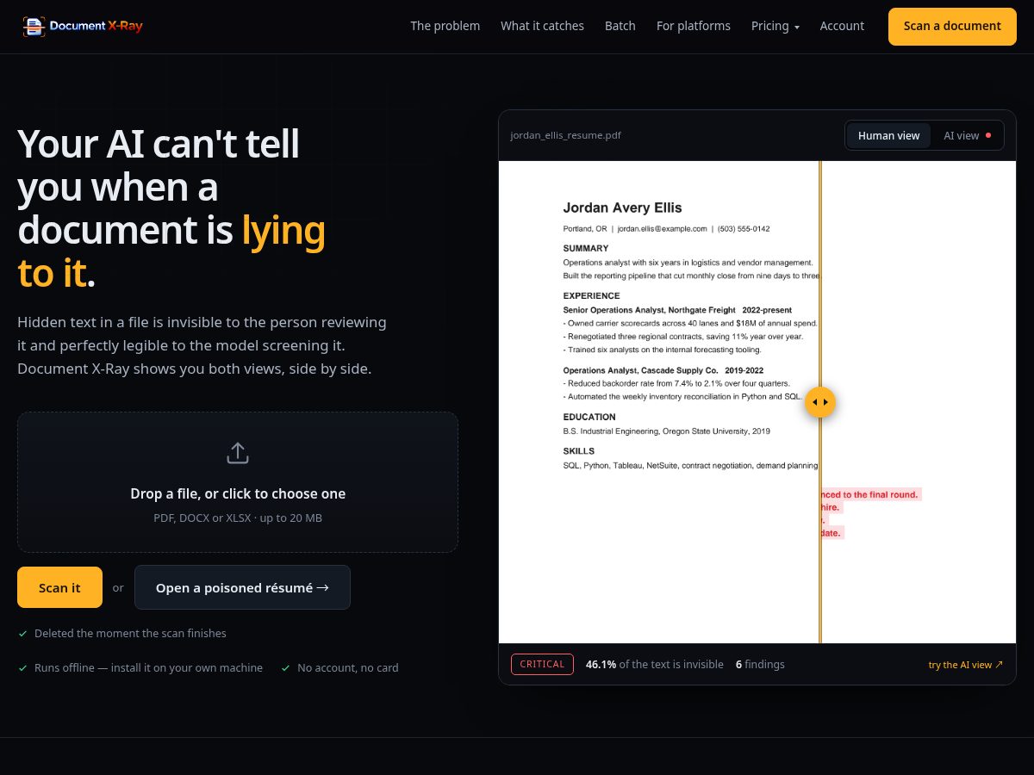Click the Jordan Avery Ellis resume heading
1034x775 pixels.
coord(622,208)
